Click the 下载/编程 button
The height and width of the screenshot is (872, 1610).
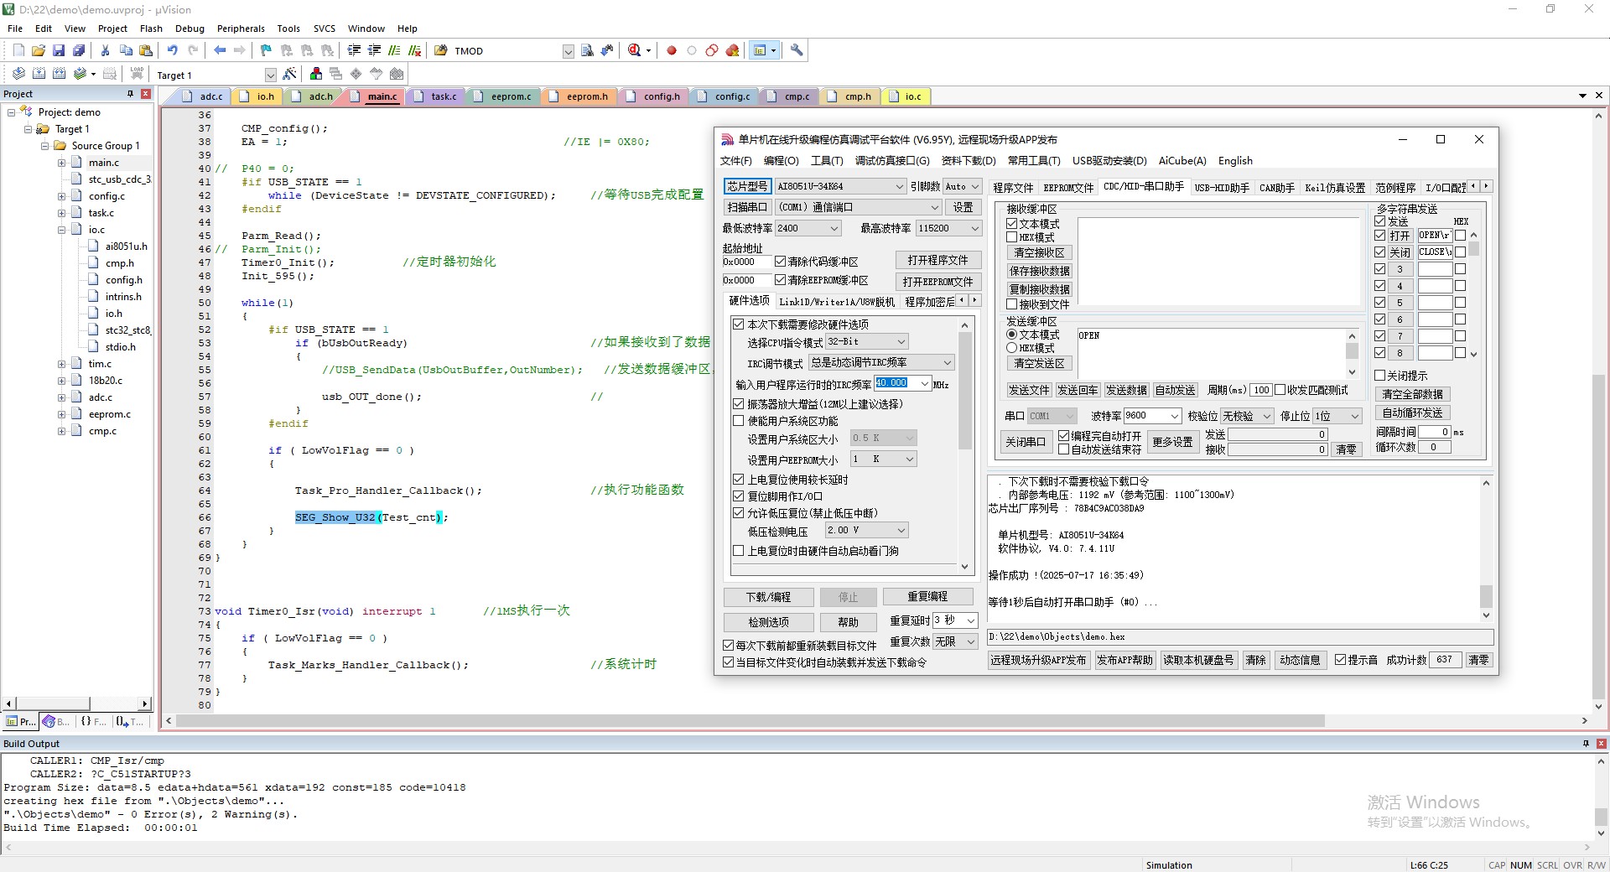click(x=769, y=597)
